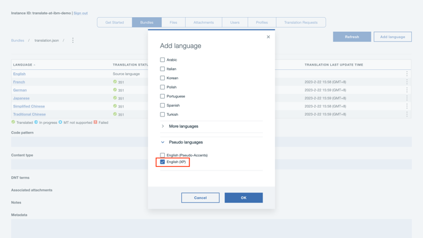Click the Failed legend icon
This screenshot has height=238, width=423.
click(x=95, y=122)
